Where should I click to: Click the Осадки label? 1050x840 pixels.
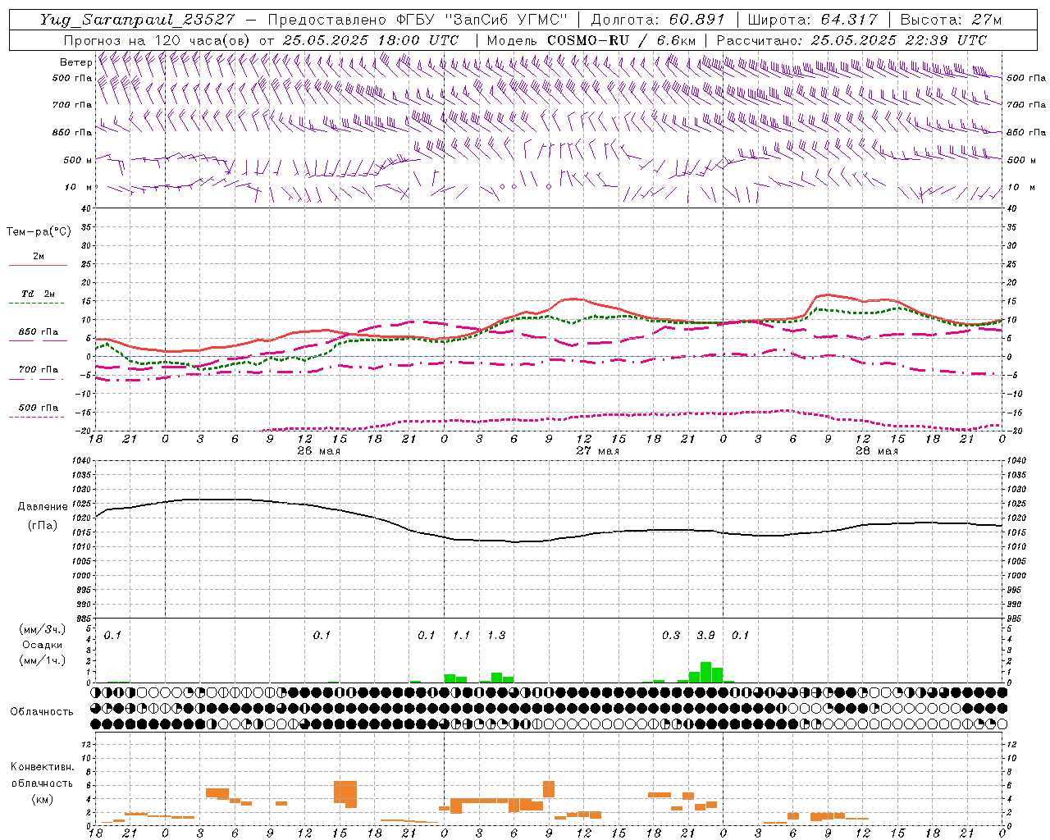tap(43, 645)
